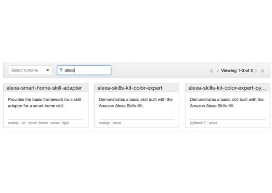Go to the first page of results
The height and width of the screenshot is (193, 272).
[211, 71]
